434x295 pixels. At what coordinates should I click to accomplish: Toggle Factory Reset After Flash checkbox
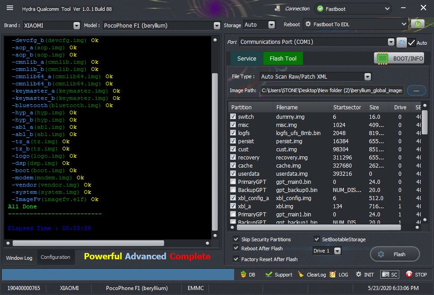click(236, 259)
